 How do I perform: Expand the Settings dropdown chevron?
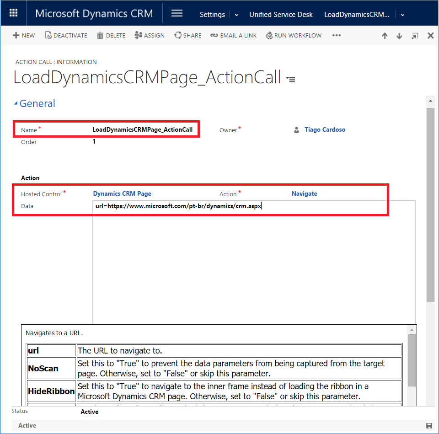click(236, 15)
